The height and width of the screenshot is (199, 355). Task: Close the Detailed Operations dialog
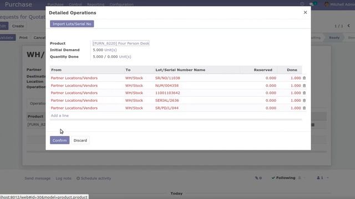point(305,12)
